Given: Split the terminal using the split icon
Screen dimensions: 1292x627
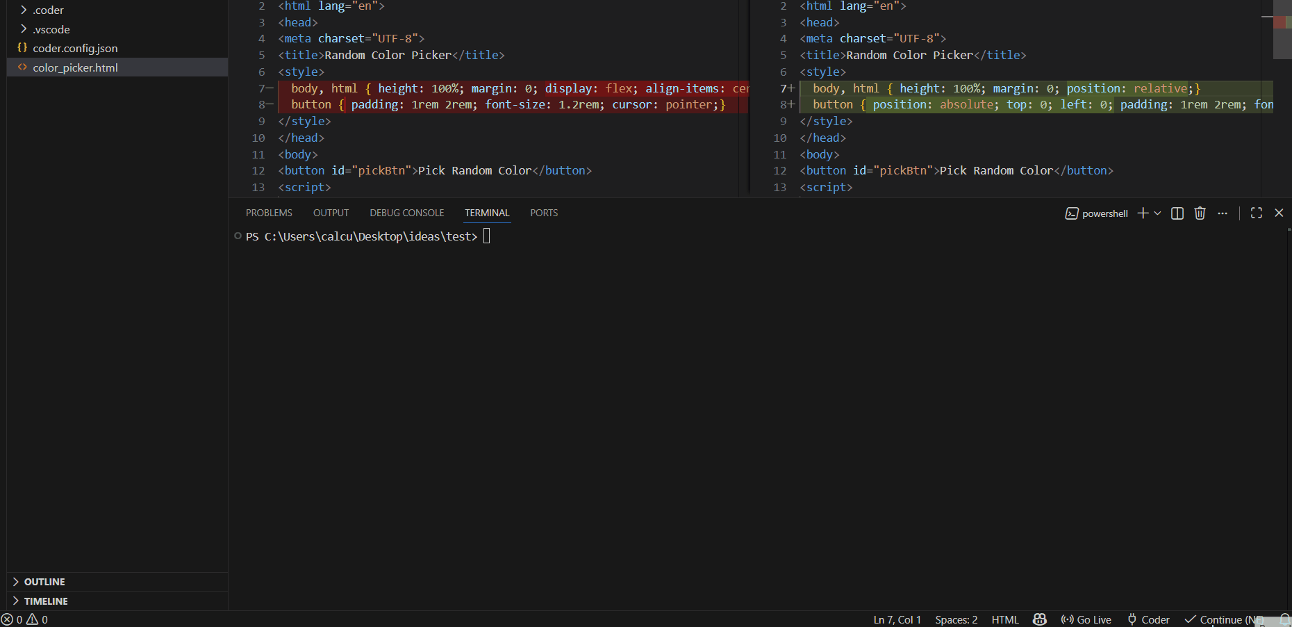Looking at the screenshot, I should coord(1177,213).
